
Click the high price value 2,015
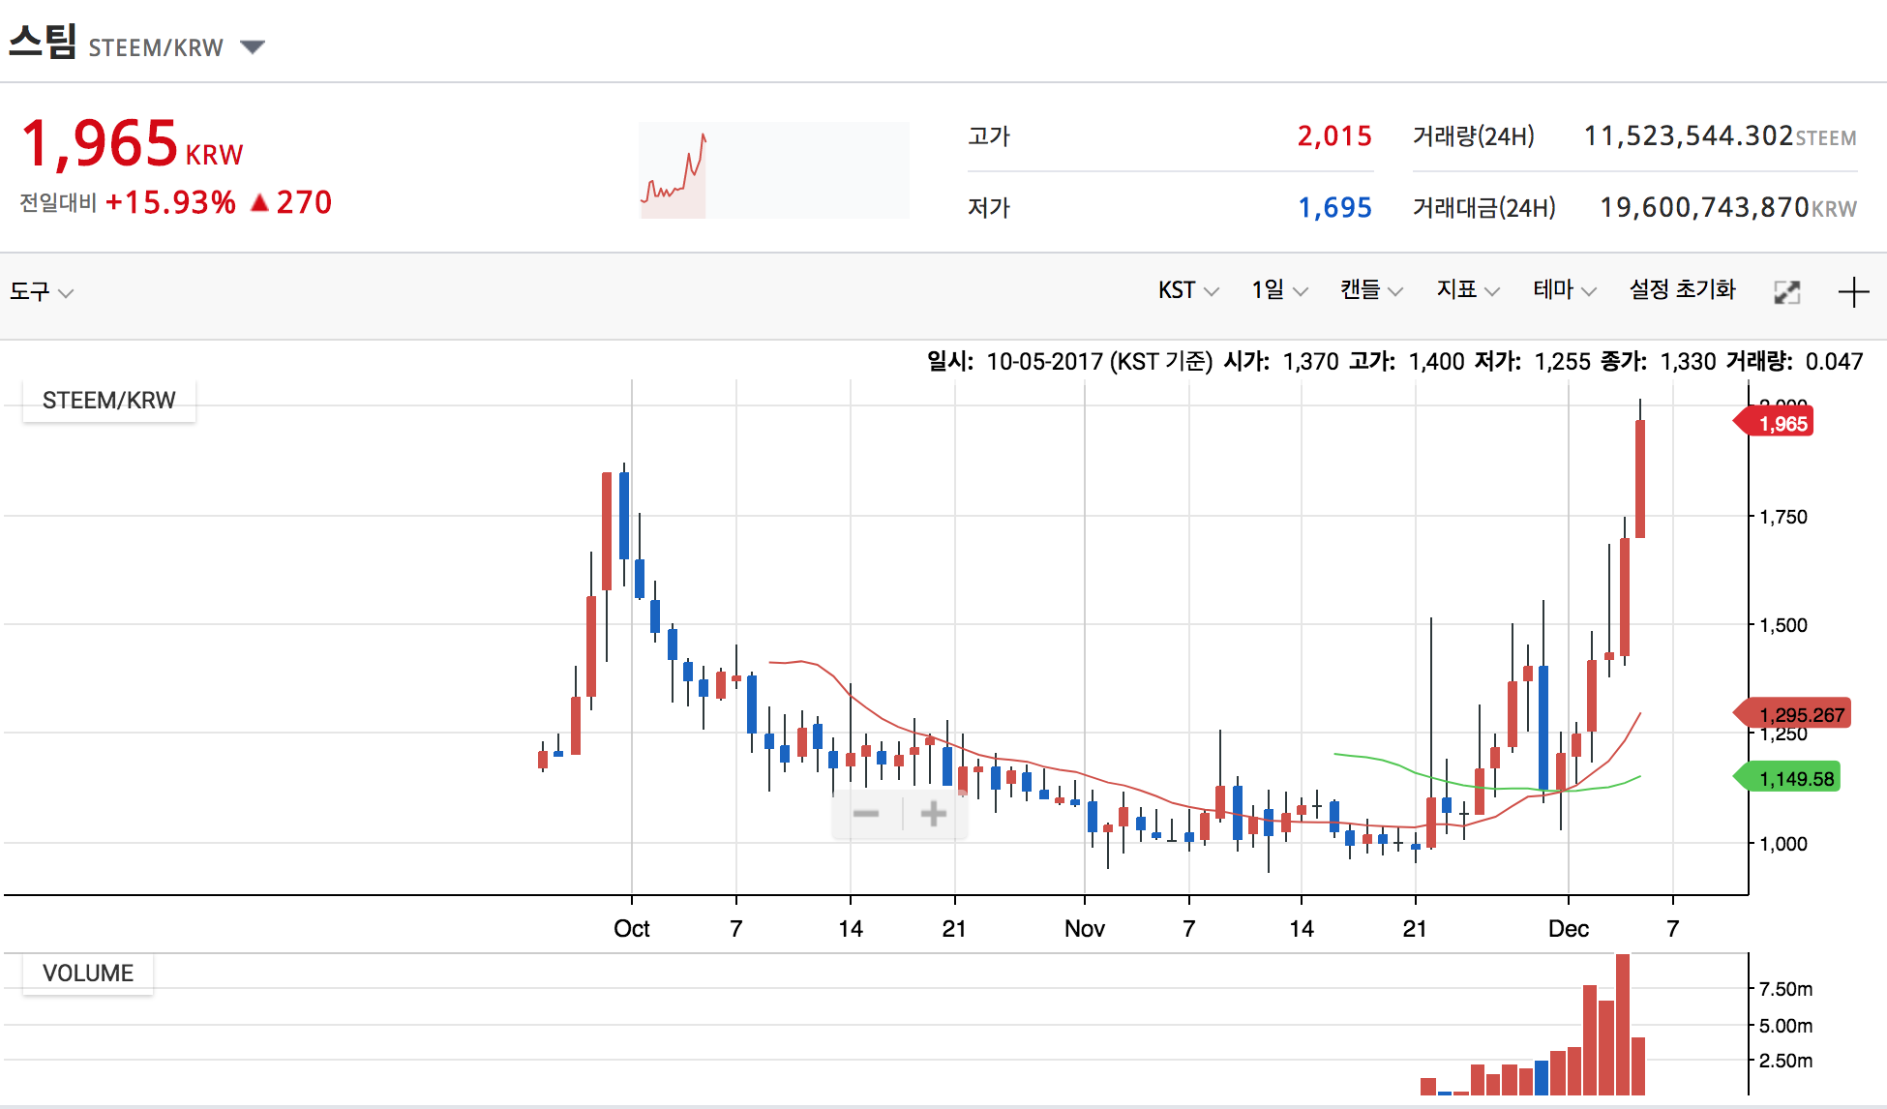coord(1334,136)
